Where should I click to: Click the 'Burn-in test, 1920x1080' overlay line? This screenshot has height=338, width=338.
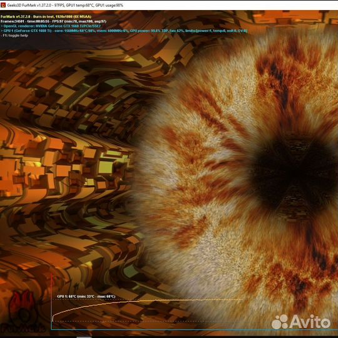point(46,17)
